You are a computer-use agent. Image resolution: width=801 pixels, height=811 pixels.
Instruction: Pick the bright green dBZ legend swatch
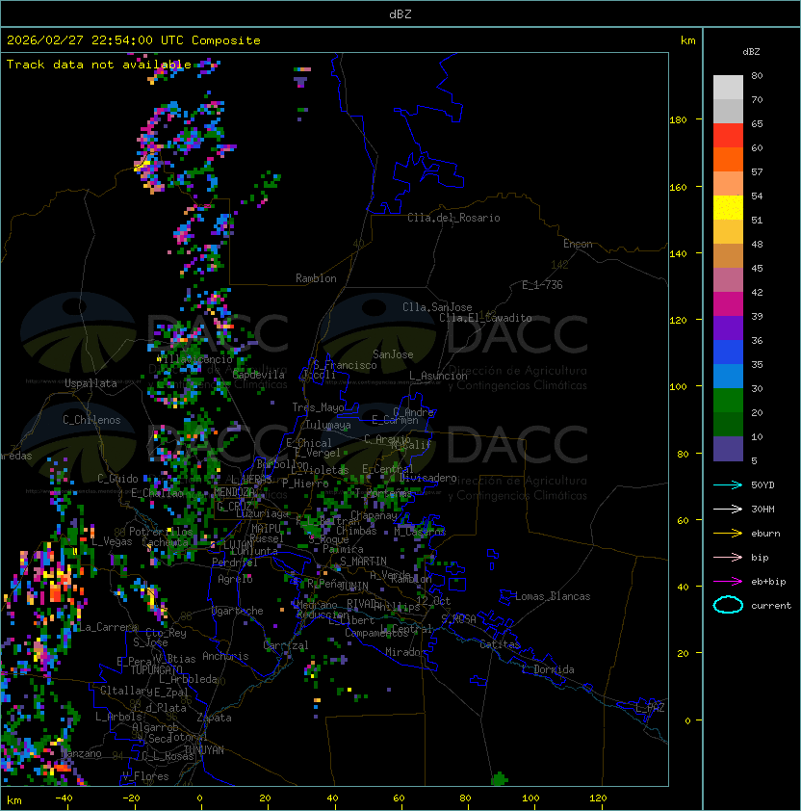point(728,401)
